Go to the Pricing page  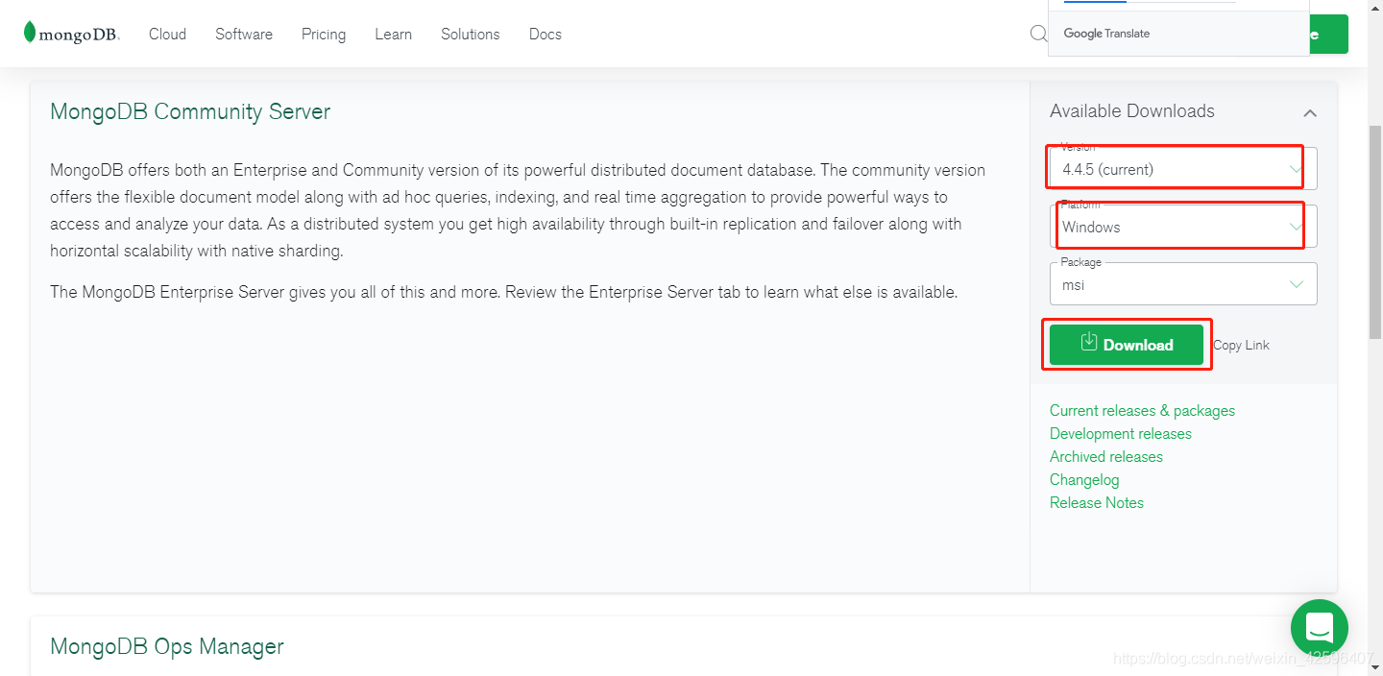tap(324, 34)
